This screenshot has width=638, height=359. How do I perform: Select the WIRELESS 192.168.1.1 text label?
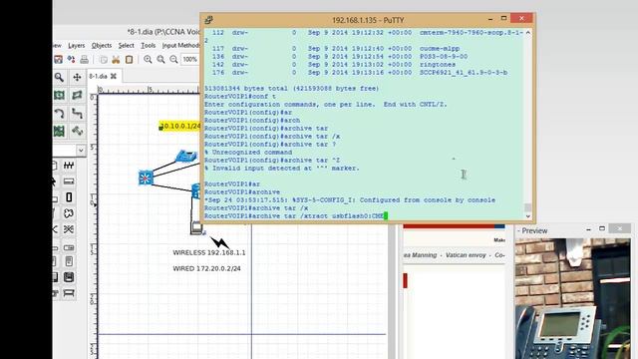tap(209, 252)
